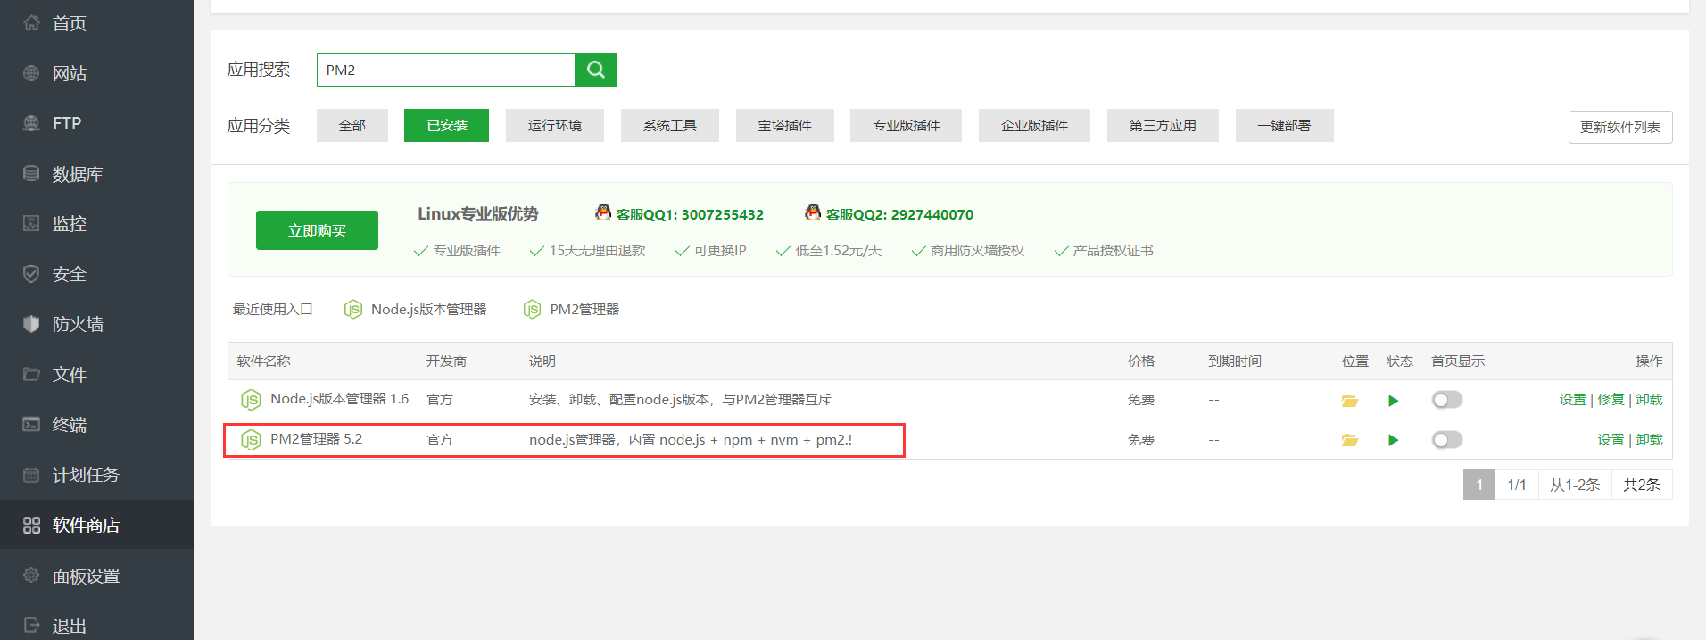Switch to the 宝塔插件 category
Viewport: 1706px width, 640px height.
(785, 125)
